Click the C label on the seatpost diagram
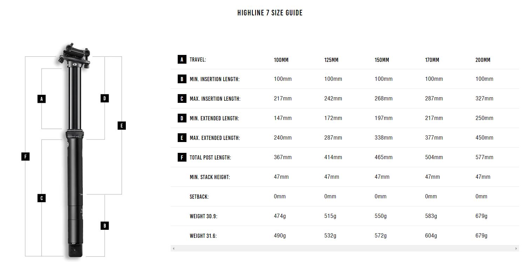Image resolution: width=524 pixels, height=262 pixels. pos(41,198)
